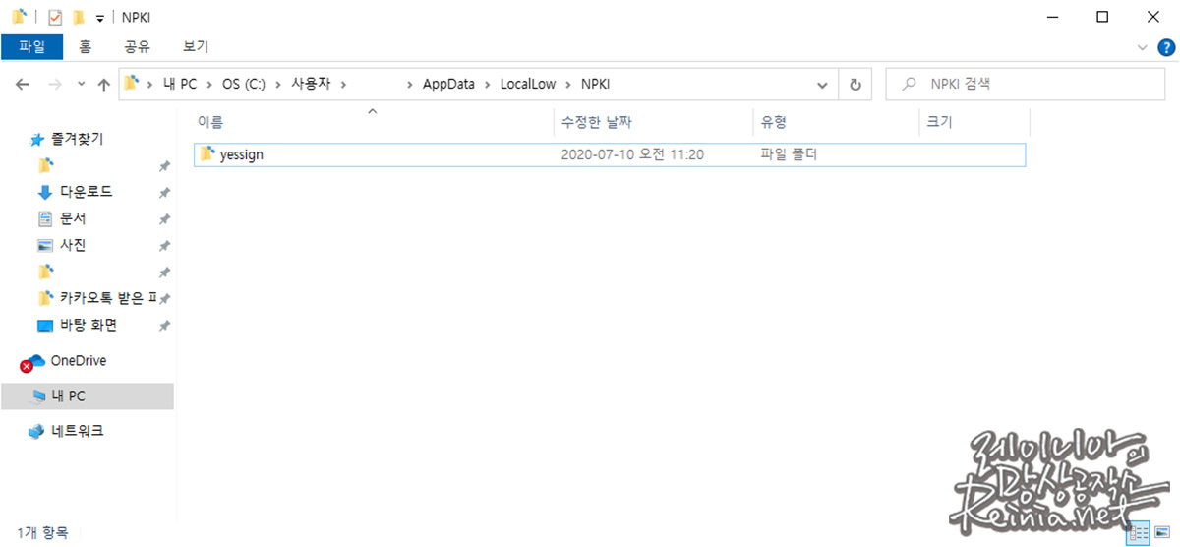Open OneDrive in navigation pane
This screenshot has width=1180, height=547.
tap(78, 361)
